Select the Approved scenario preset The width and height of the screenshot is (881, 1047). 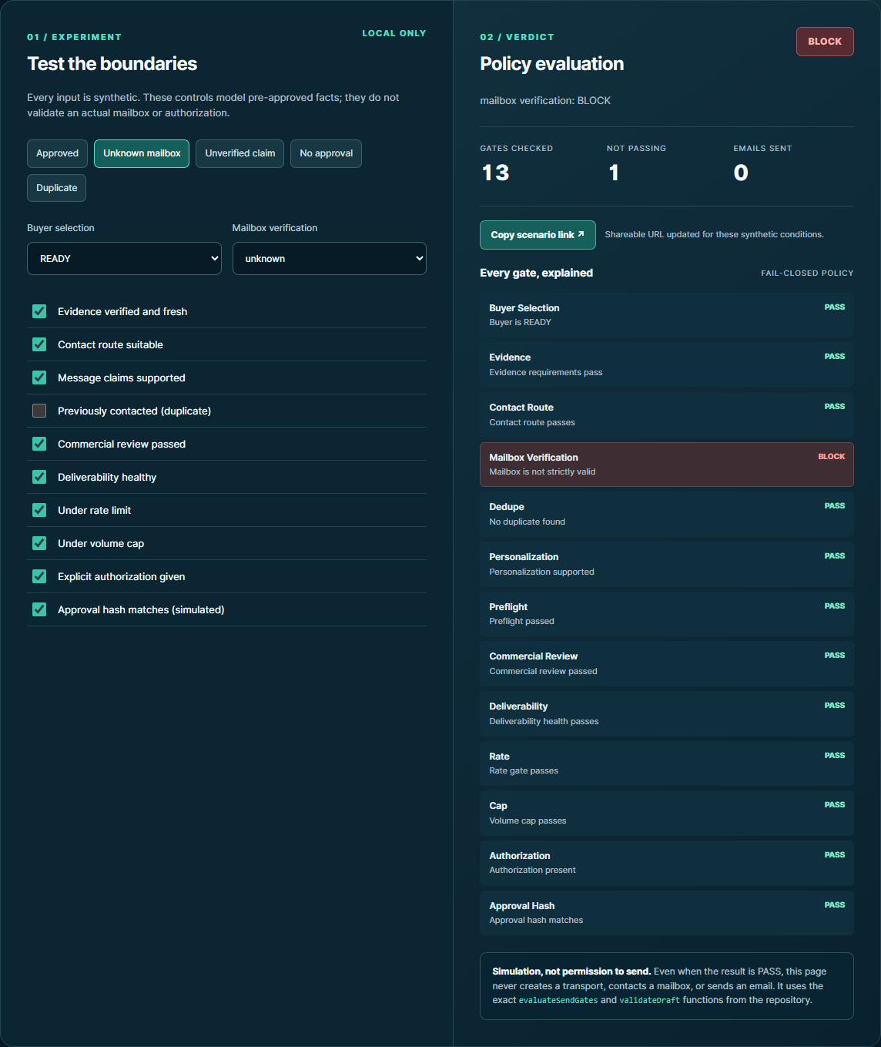57,153
